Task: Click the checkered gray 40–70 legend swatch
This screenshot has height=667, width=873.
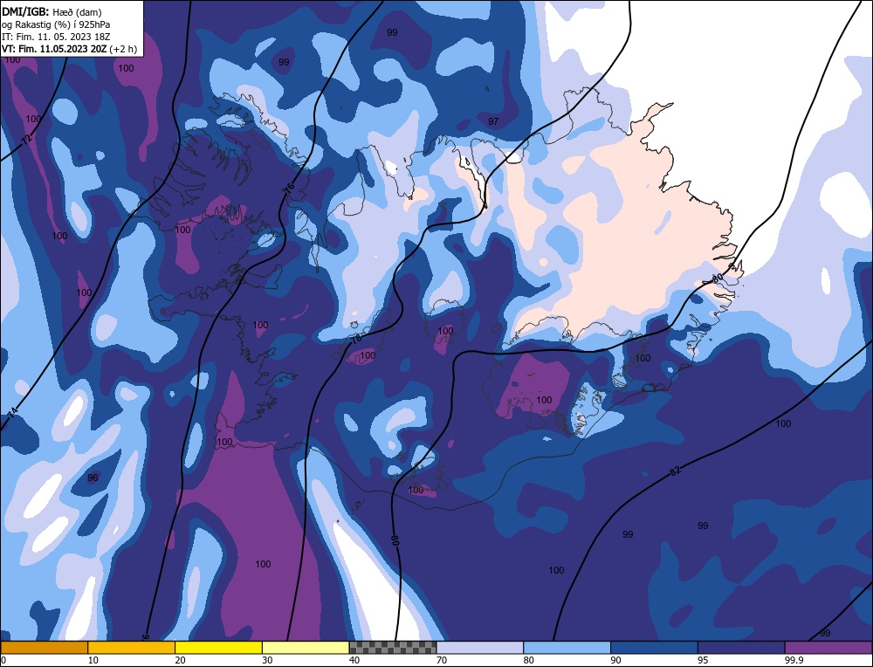Action: tap(393, 648)
